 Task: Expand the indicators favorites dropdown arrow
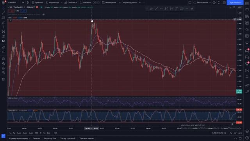point(62,3)
